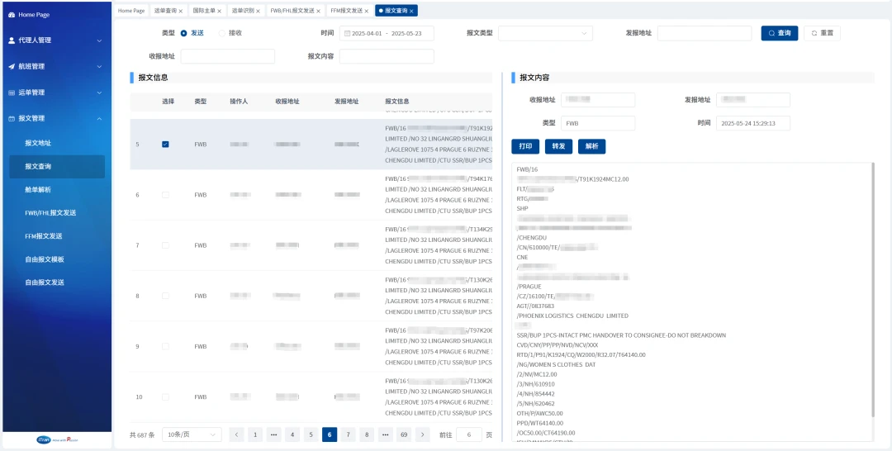Viewport: 892px width, 451px height.
Task: Check the checkbox in row 9
Action: [165, 346]
